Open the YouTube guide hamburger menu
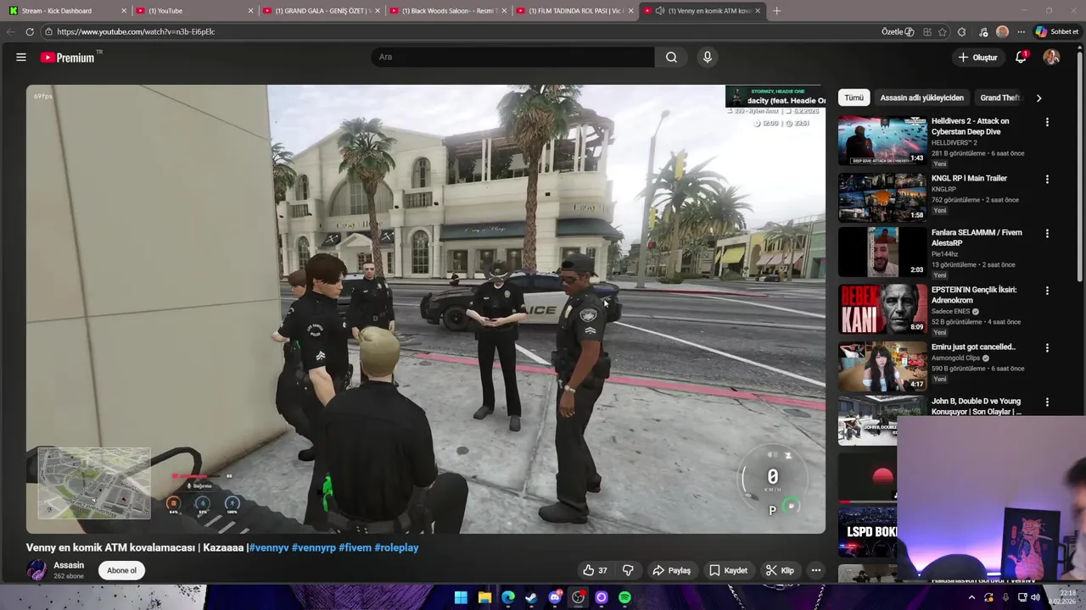1086x610 pixels. pyautogui.click(x=21, y=58)
